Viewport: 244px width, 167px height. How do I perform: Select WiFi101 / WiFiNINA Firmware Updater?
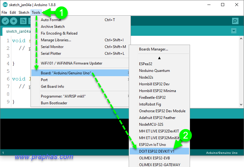pyautogui.click(x=80, y=63)
